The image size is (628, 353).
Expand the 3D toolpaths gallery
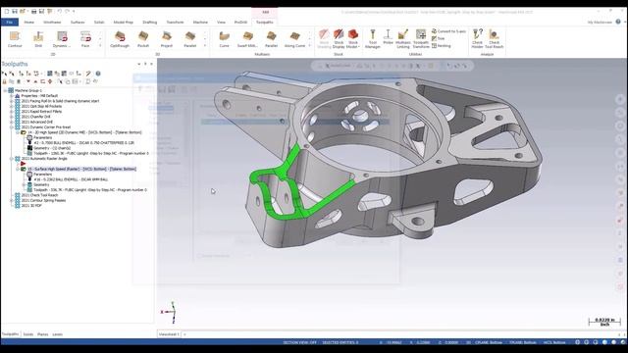205,46
